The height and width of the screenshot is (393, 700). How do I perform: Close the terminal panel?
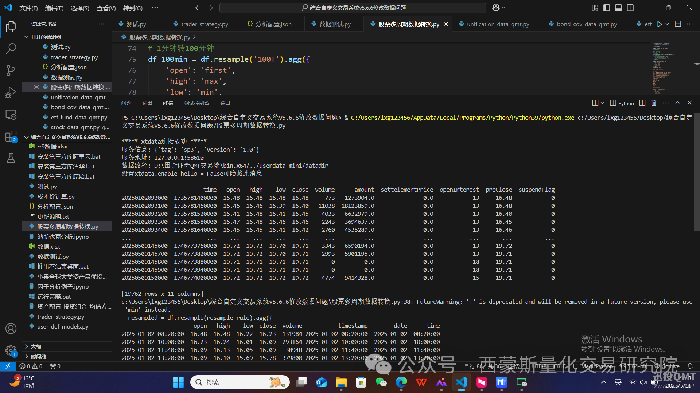689,103
